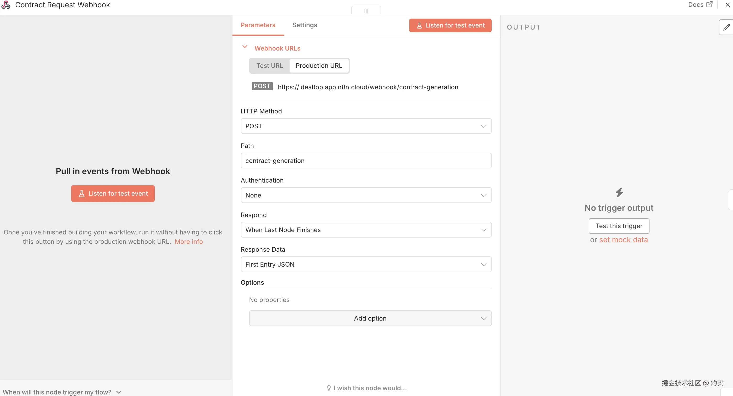The height and width of the screenshot is (396, 733).
Task: Click the flask icon on Listen for test event
Action: click(x=419, y=25)
